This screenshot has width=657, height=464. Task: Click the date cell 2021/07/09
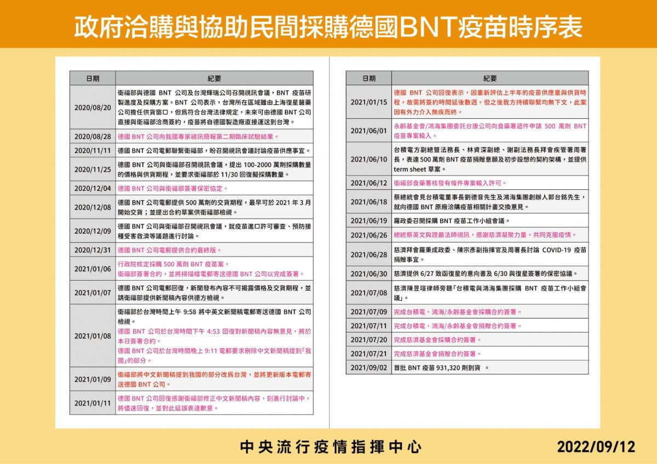(x=368, y=312)
